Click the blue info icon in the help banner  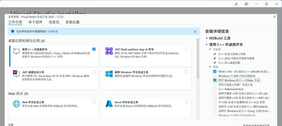tap(13, 31)
